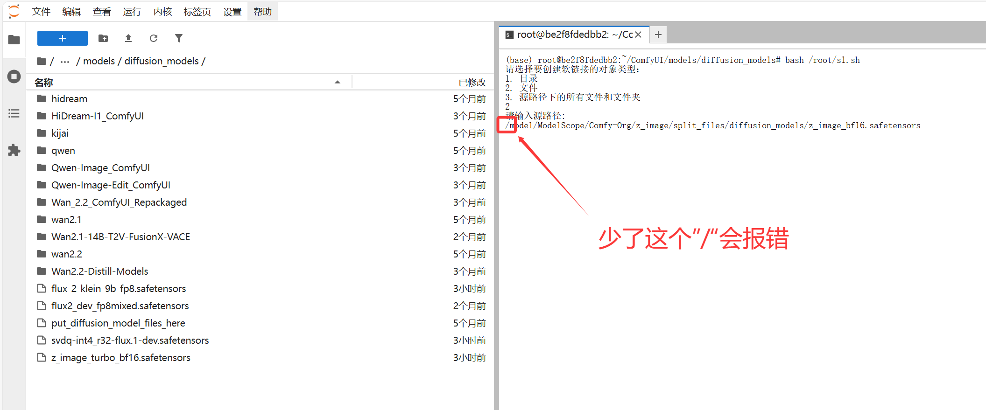Open the Extension Manager puzzle icon
986x410 pixels.
14,150
